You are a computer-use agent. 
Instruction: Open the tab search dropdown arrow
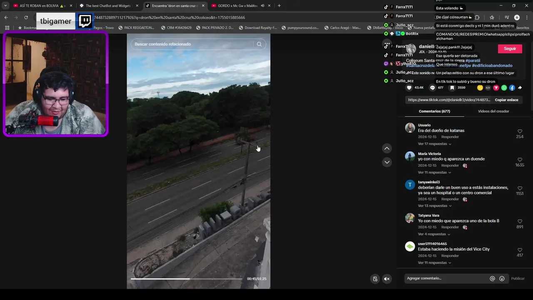tap(5, 5)
